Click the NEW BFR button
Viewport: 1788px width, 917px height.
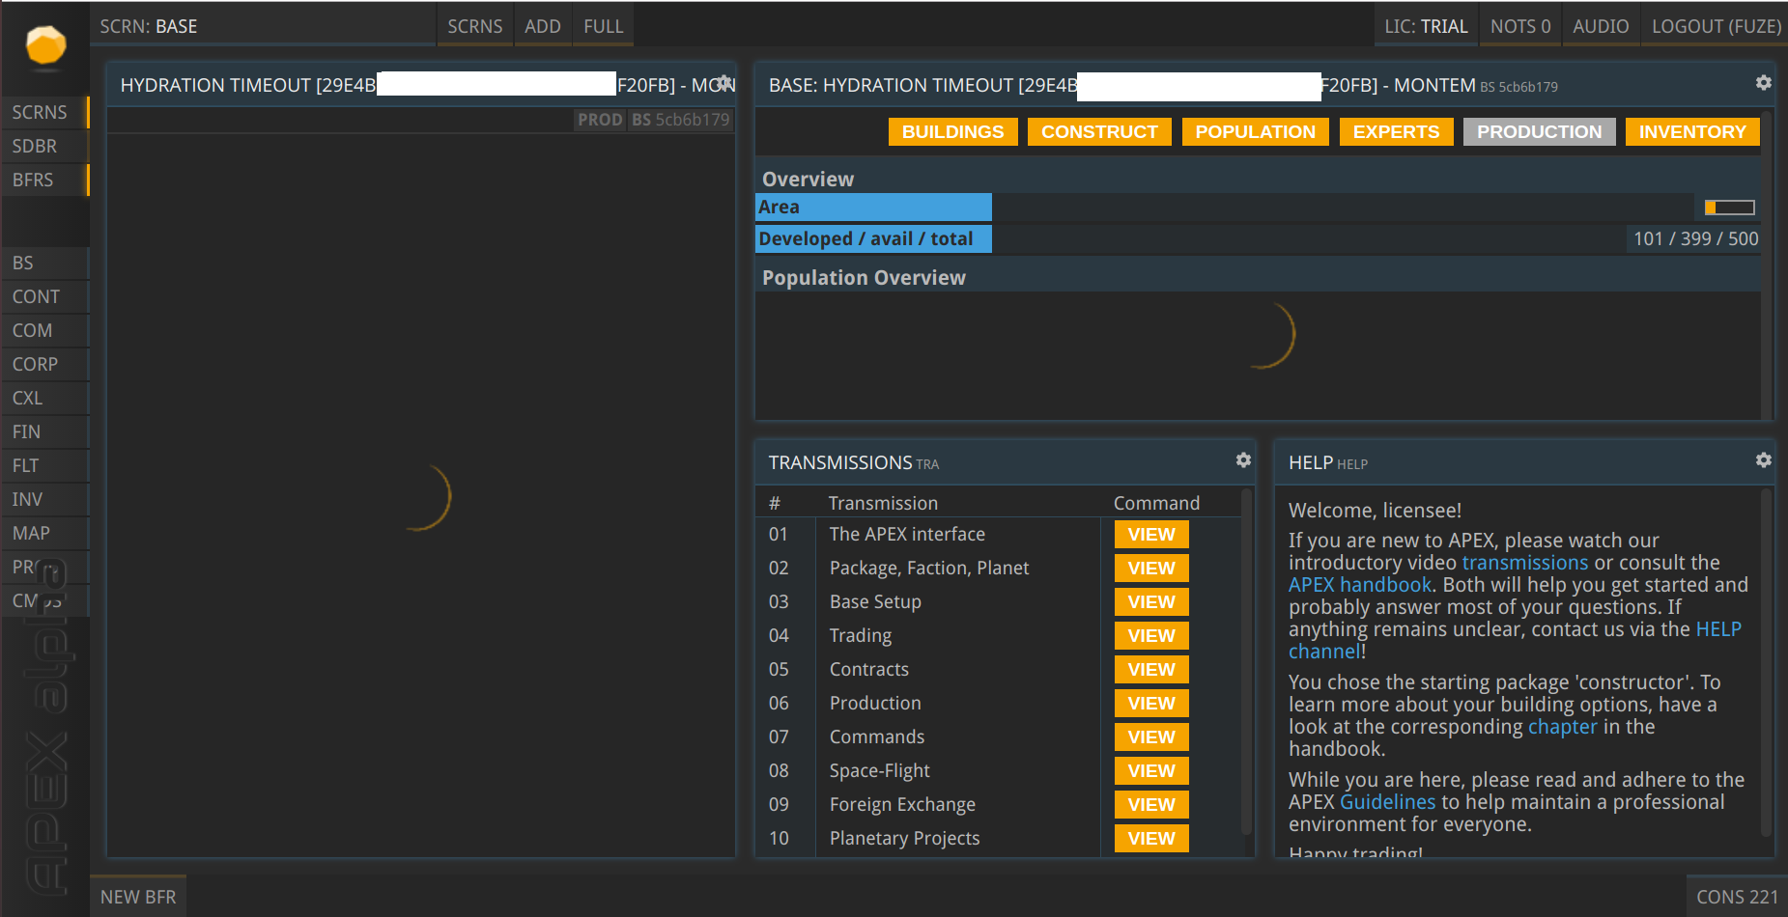click(138, 897)
